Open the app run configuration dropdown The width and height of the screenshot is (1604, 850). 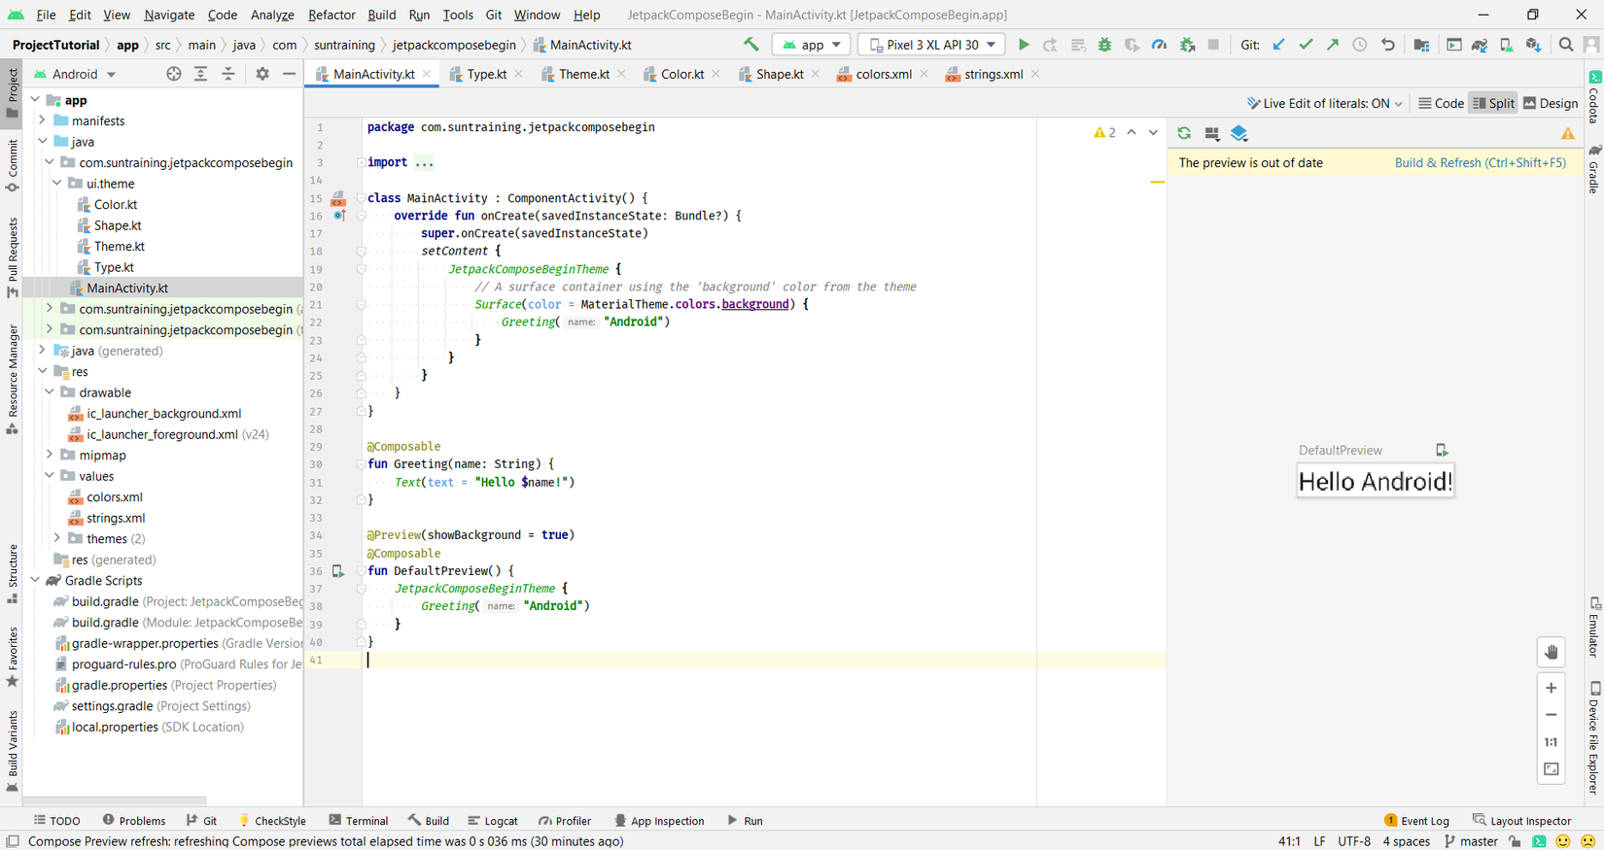[812, 45]
